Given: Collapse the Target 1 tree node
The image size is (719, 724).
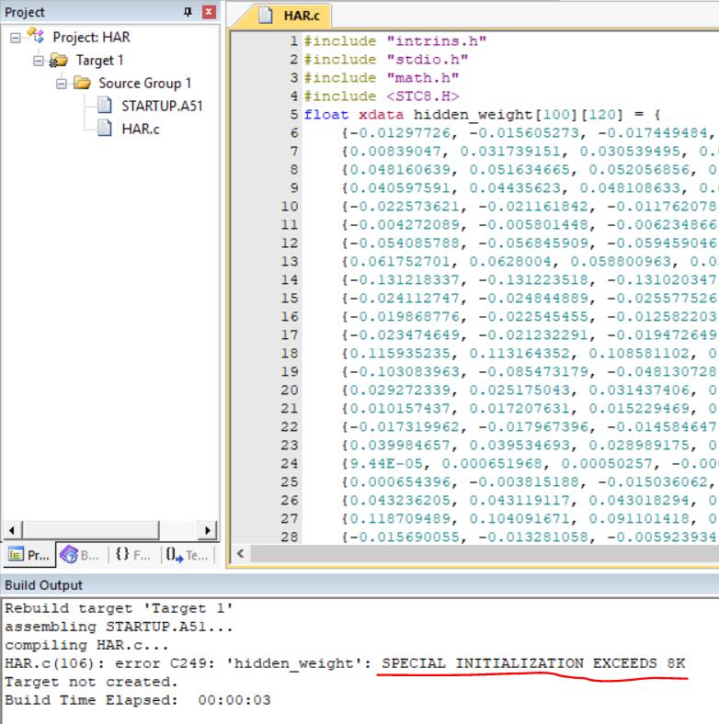Looking at the screenshot, I should (39, 61).
